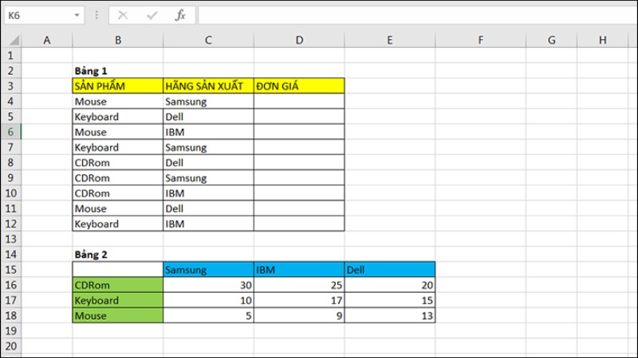Select column B header
This screenshot has width=638, height=358.
point(117,41)
